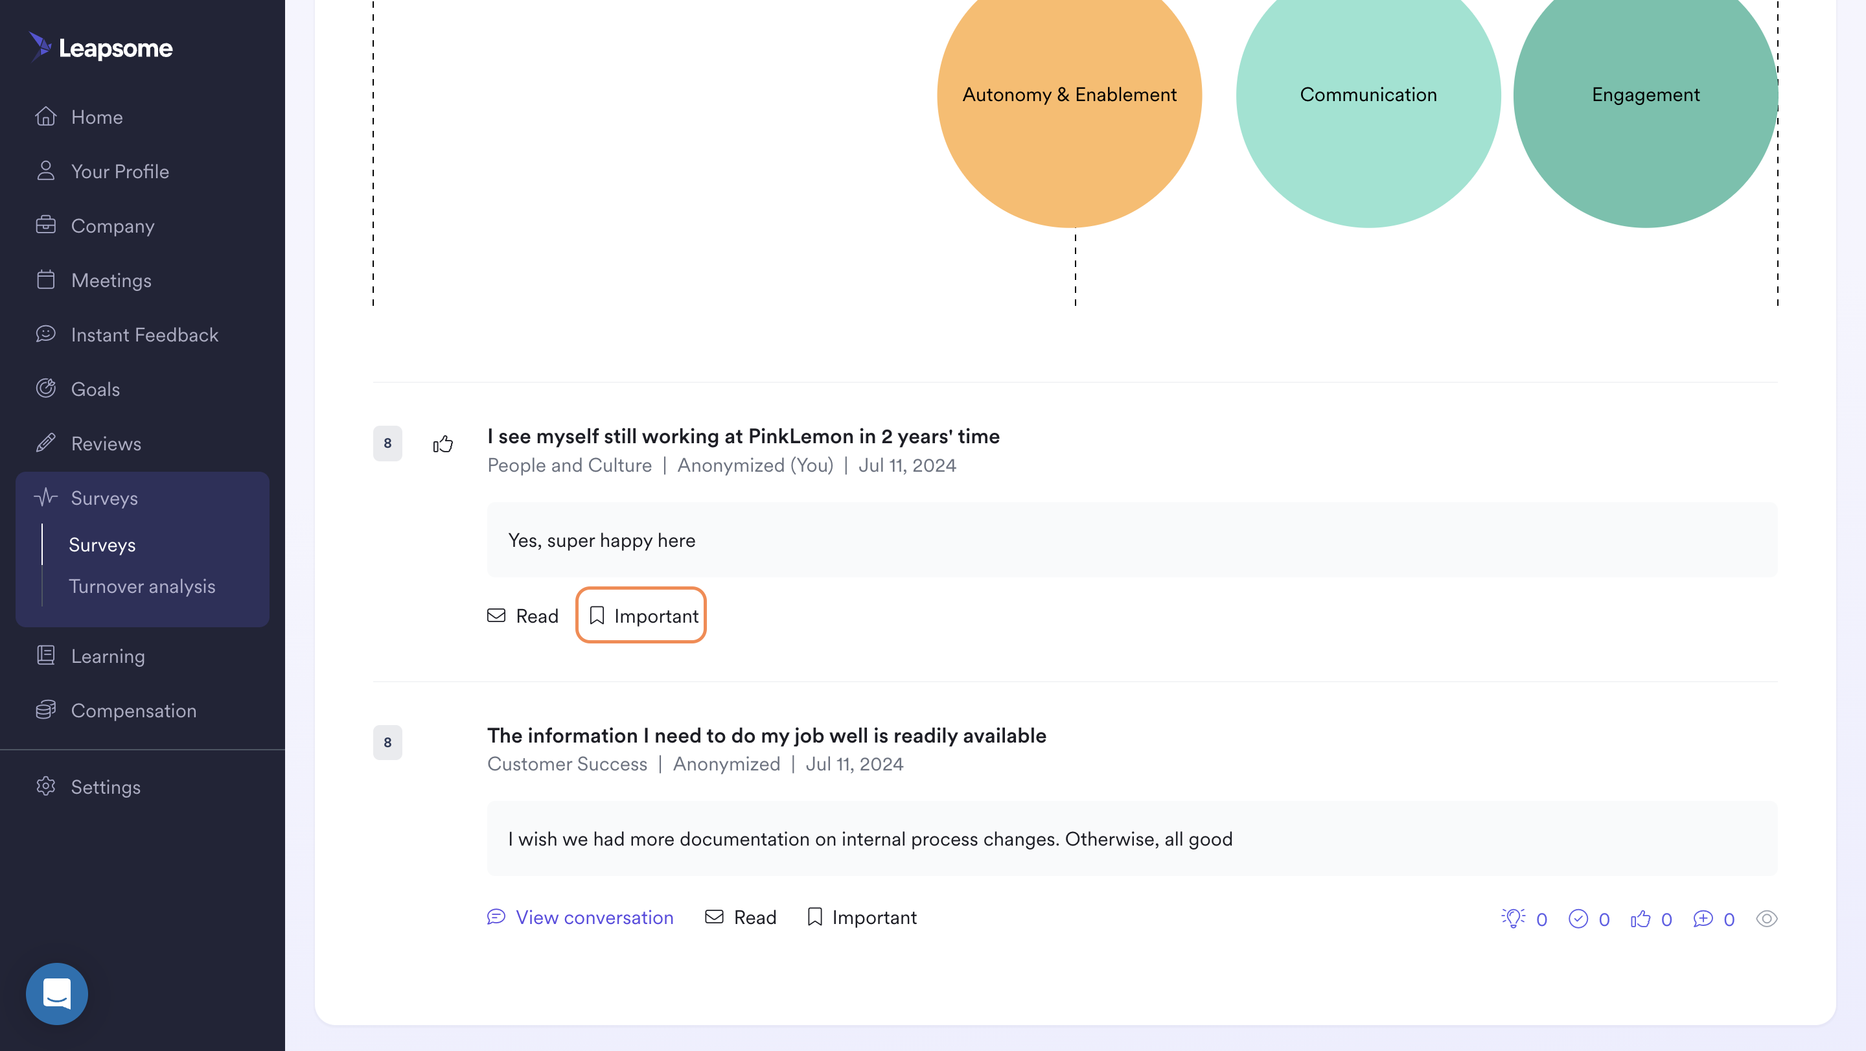1866x1051 pixels.
Task: Click the checkmark reaction counter
Action: (x=1589, y=918)
